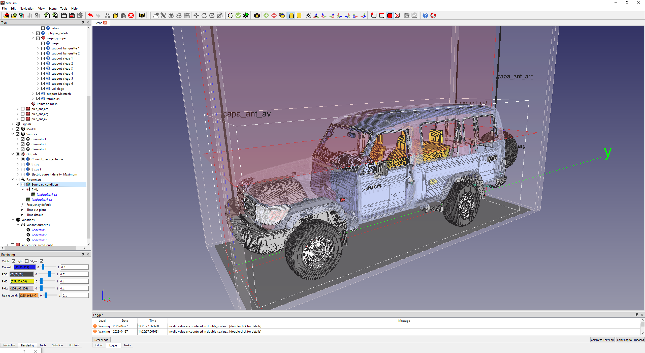Uncheck the sieges checkbox in tree
The width and height of the screenshot is (645, 353).
pos(43,43)
